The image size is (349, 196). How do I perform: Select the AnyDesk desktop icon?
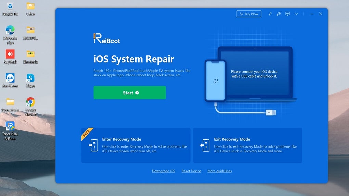click(x=10, y=57)
